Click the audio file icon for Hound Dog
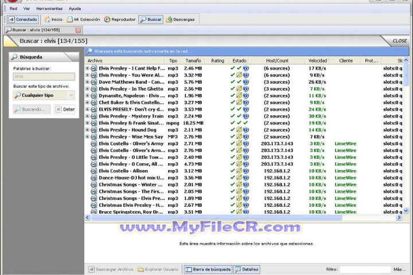 coord(93,130)
